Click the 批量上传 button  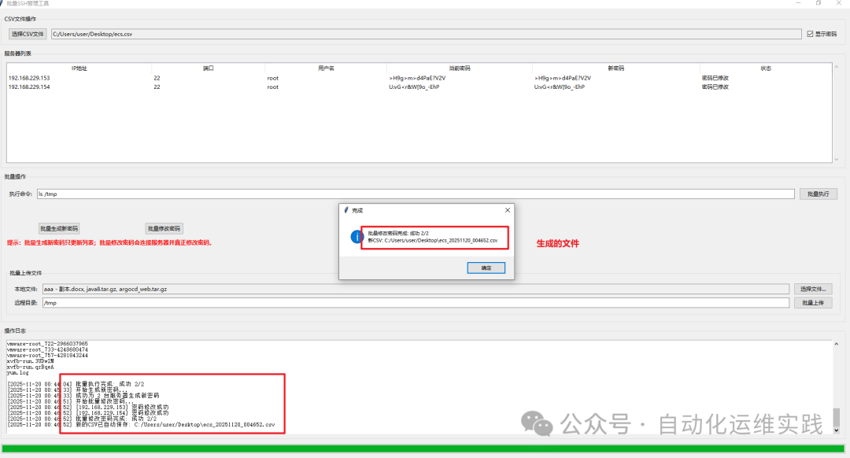[x=813, y=302]
